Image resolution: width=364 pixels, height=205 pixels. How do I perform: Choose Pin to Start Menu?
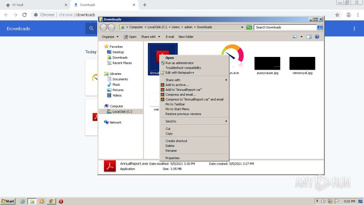[194, 109]
